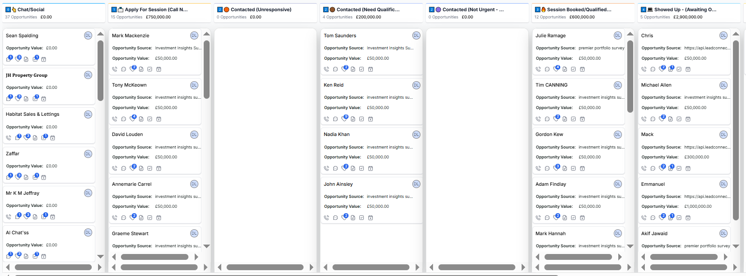Call Tom Saunders using the phone icon
The width and height of the screenshot is (746, 276).
pos(326,69)
